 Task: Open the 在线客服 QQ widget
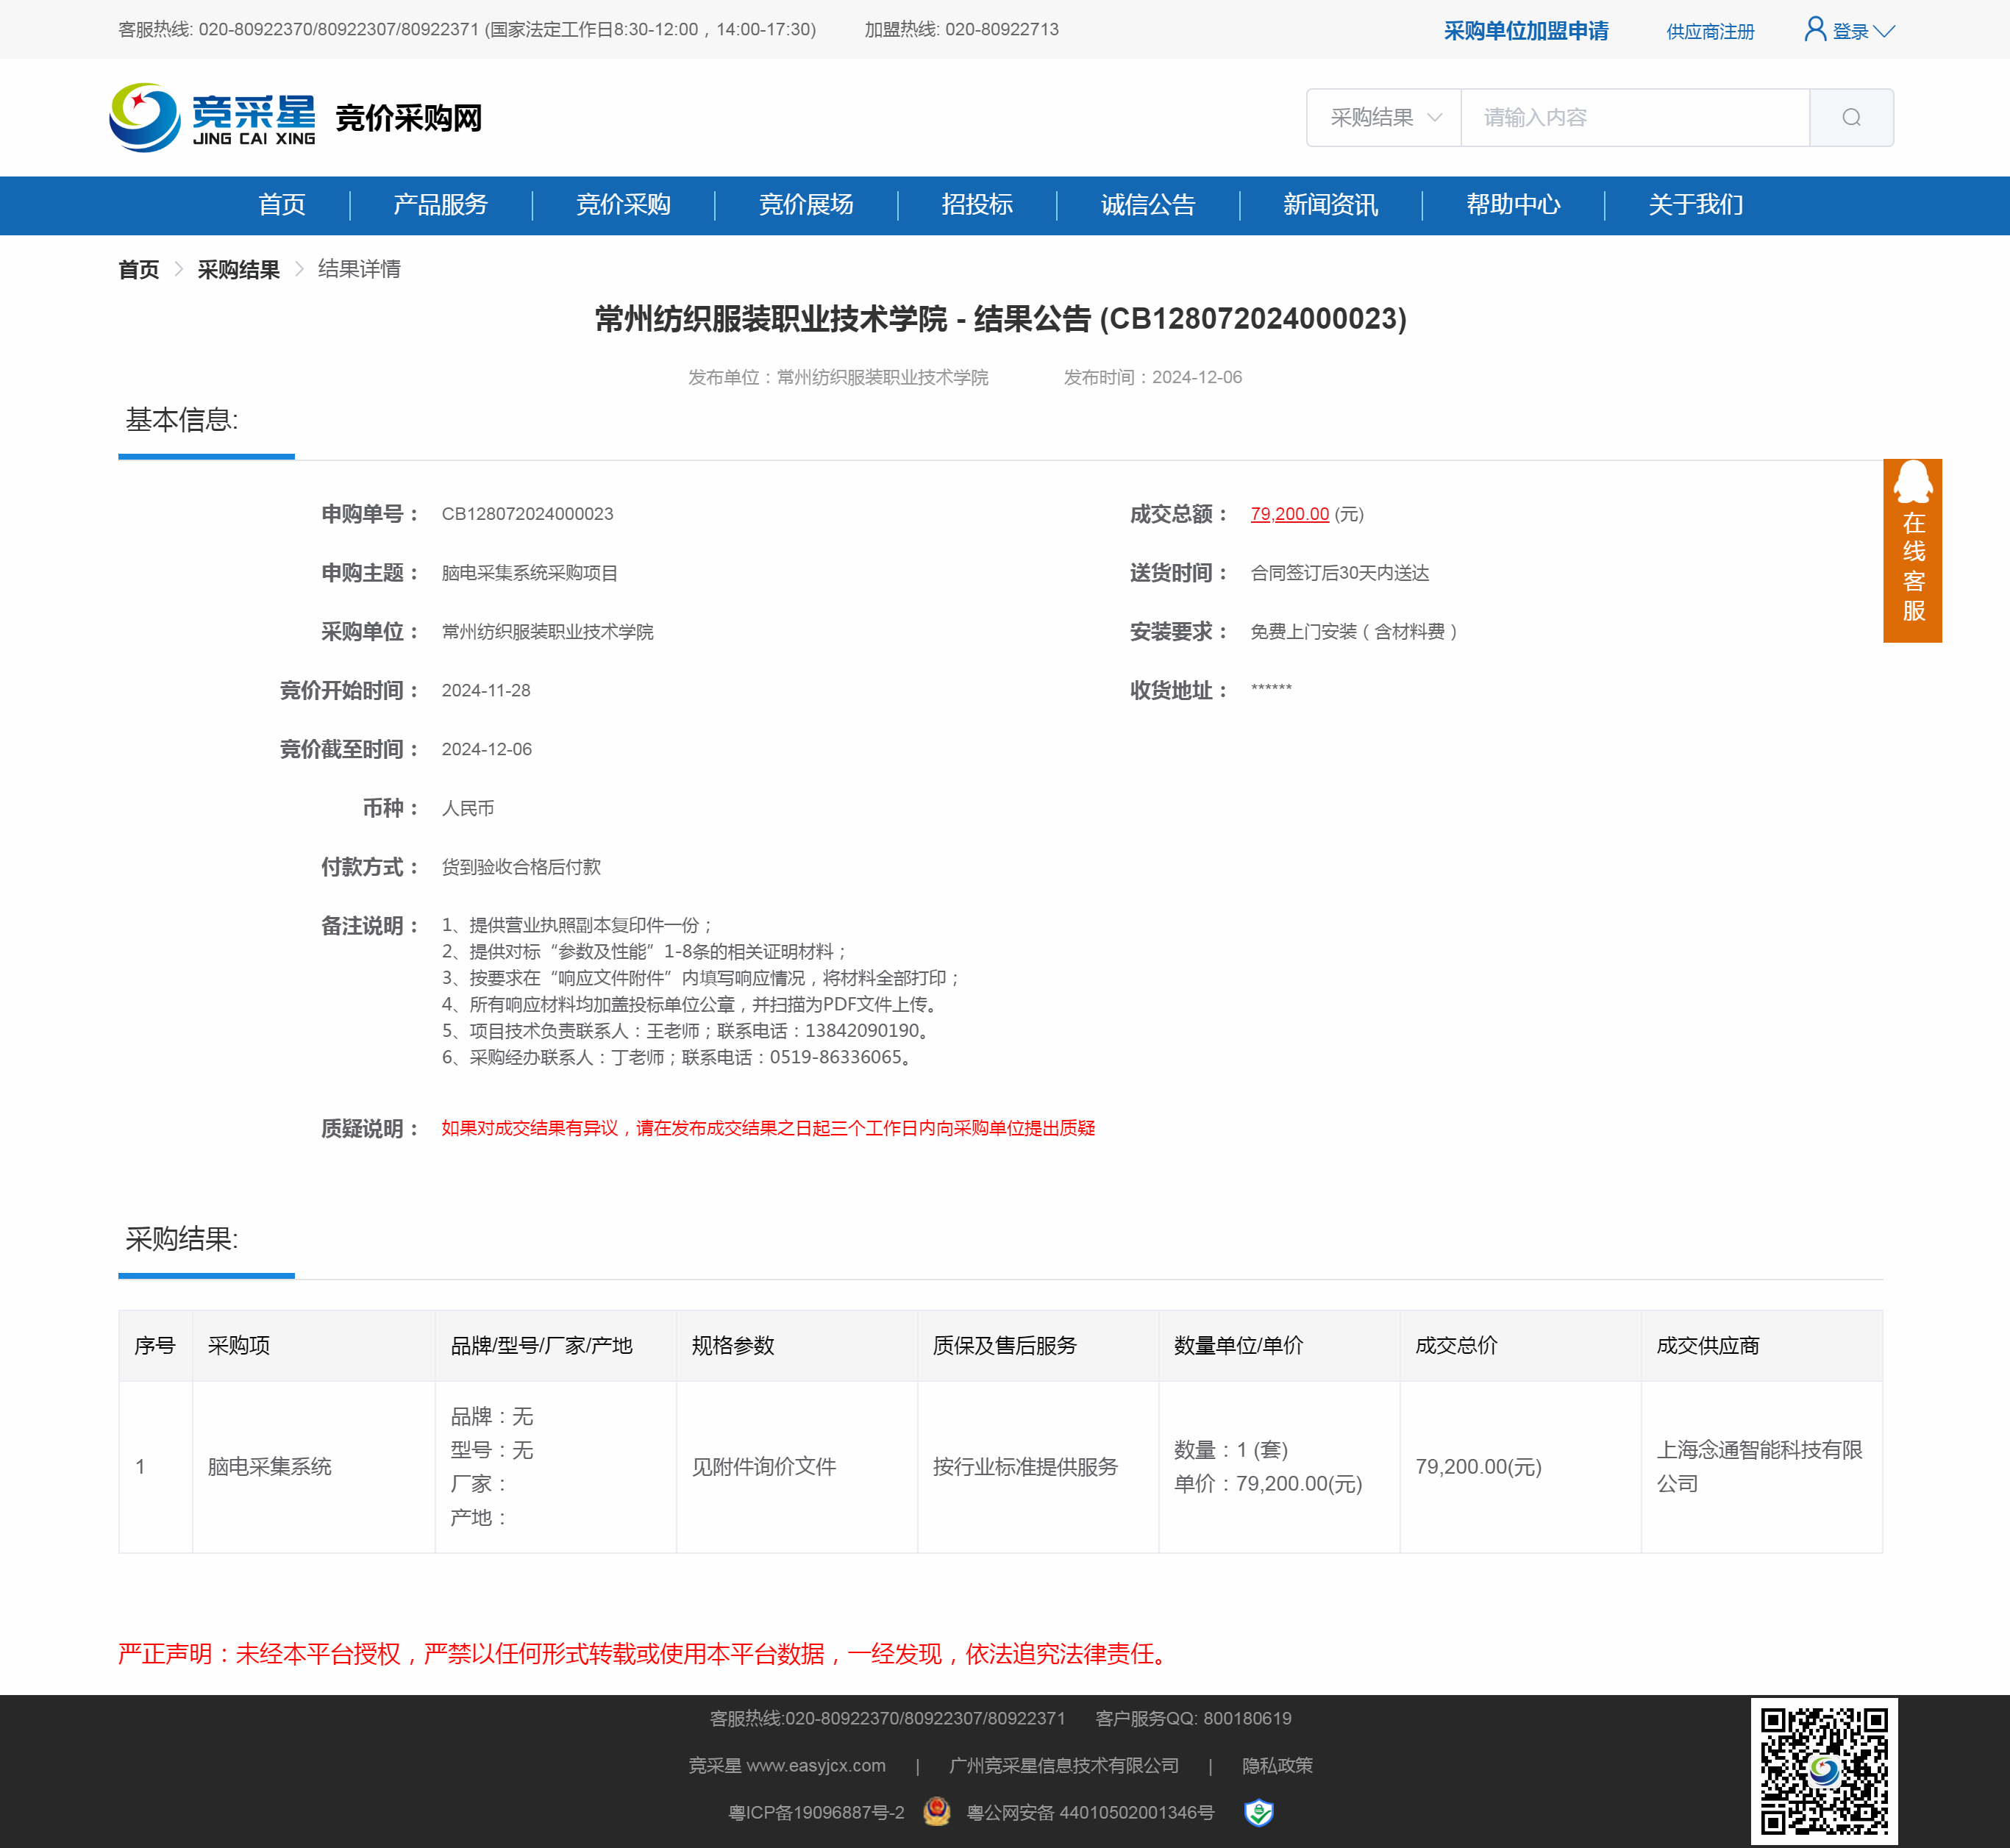tap(1912, 550)
